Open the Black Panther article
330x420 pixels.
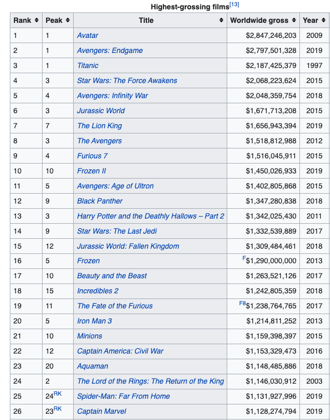click(x=100, y=201)
